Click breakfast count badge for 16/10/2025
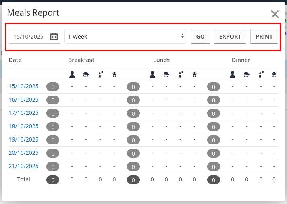This screenshot has height=204, width=287. click(53, 100)
